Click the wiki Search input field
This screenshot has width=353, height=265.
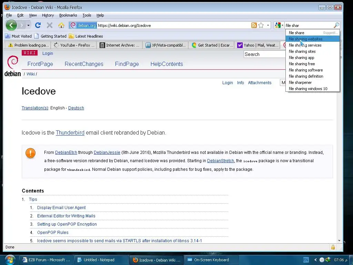(264, 54)
